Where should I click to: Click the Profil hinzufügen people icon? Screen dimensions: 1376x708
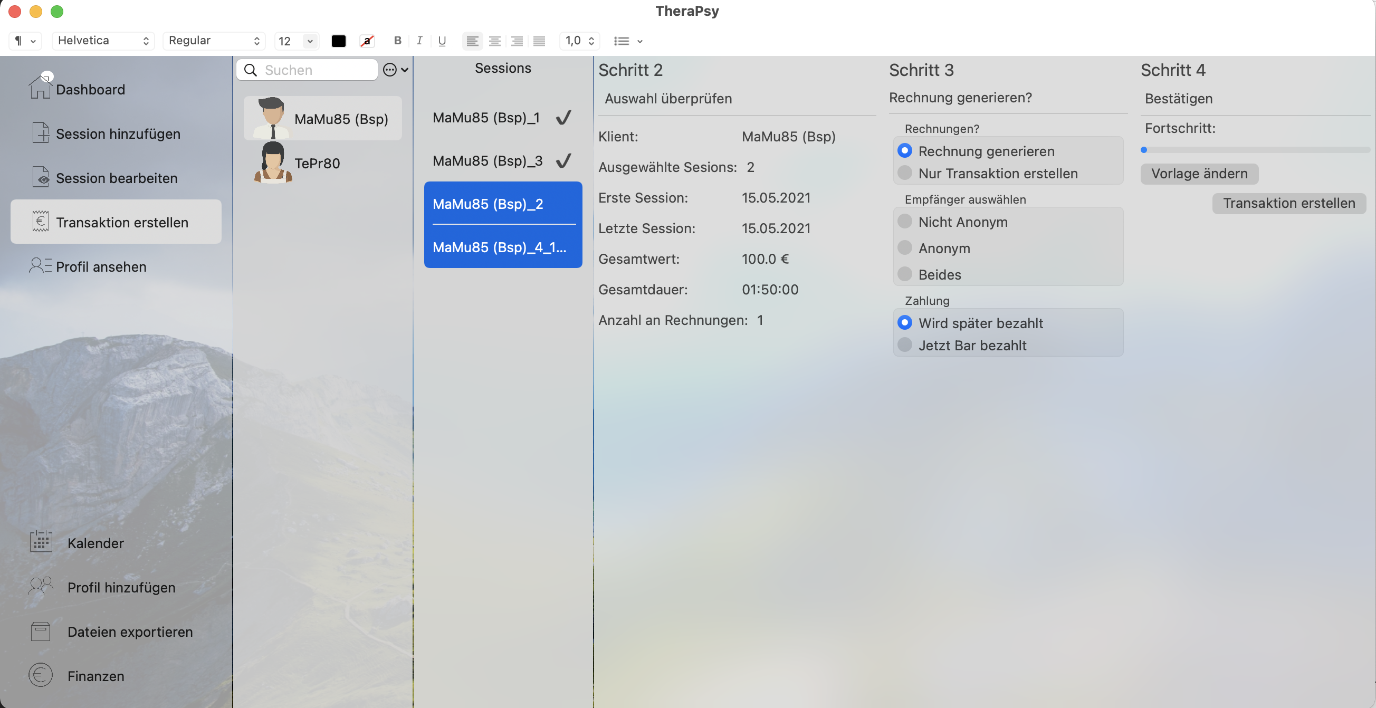click(x=41, y=586)
